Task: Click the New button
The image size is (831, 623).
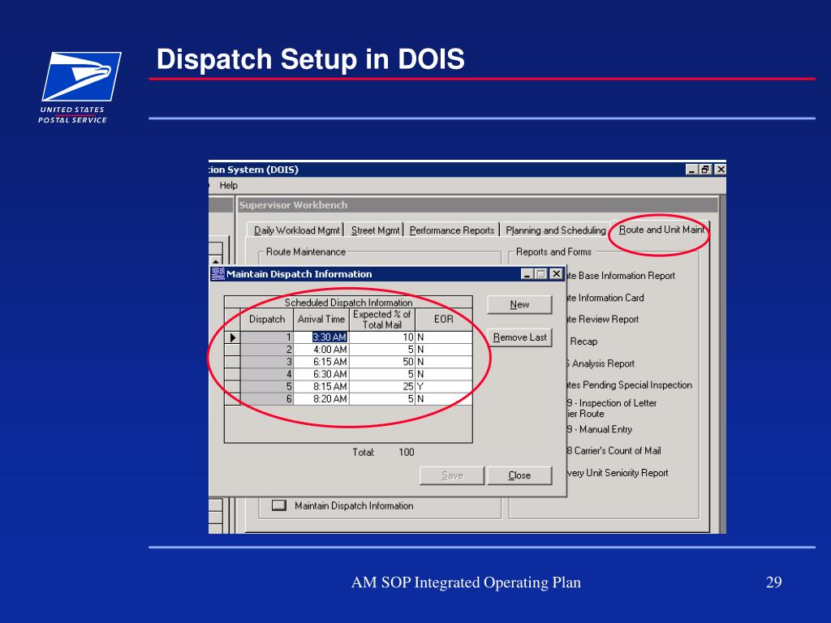Action: point(519,305)
